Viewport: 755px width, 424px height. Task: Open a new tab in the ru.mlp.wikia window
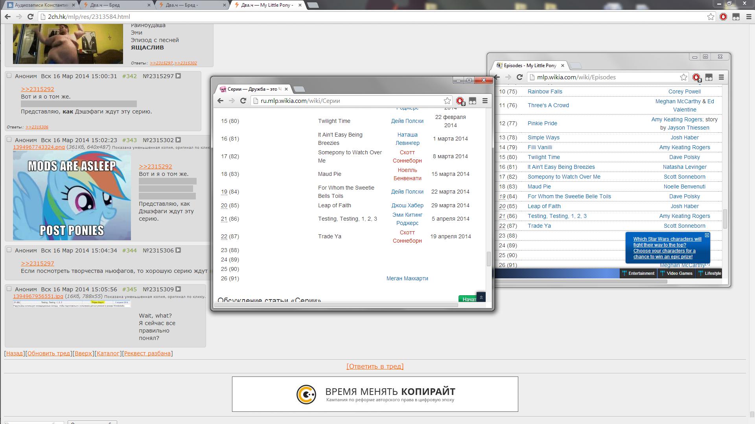299,89
